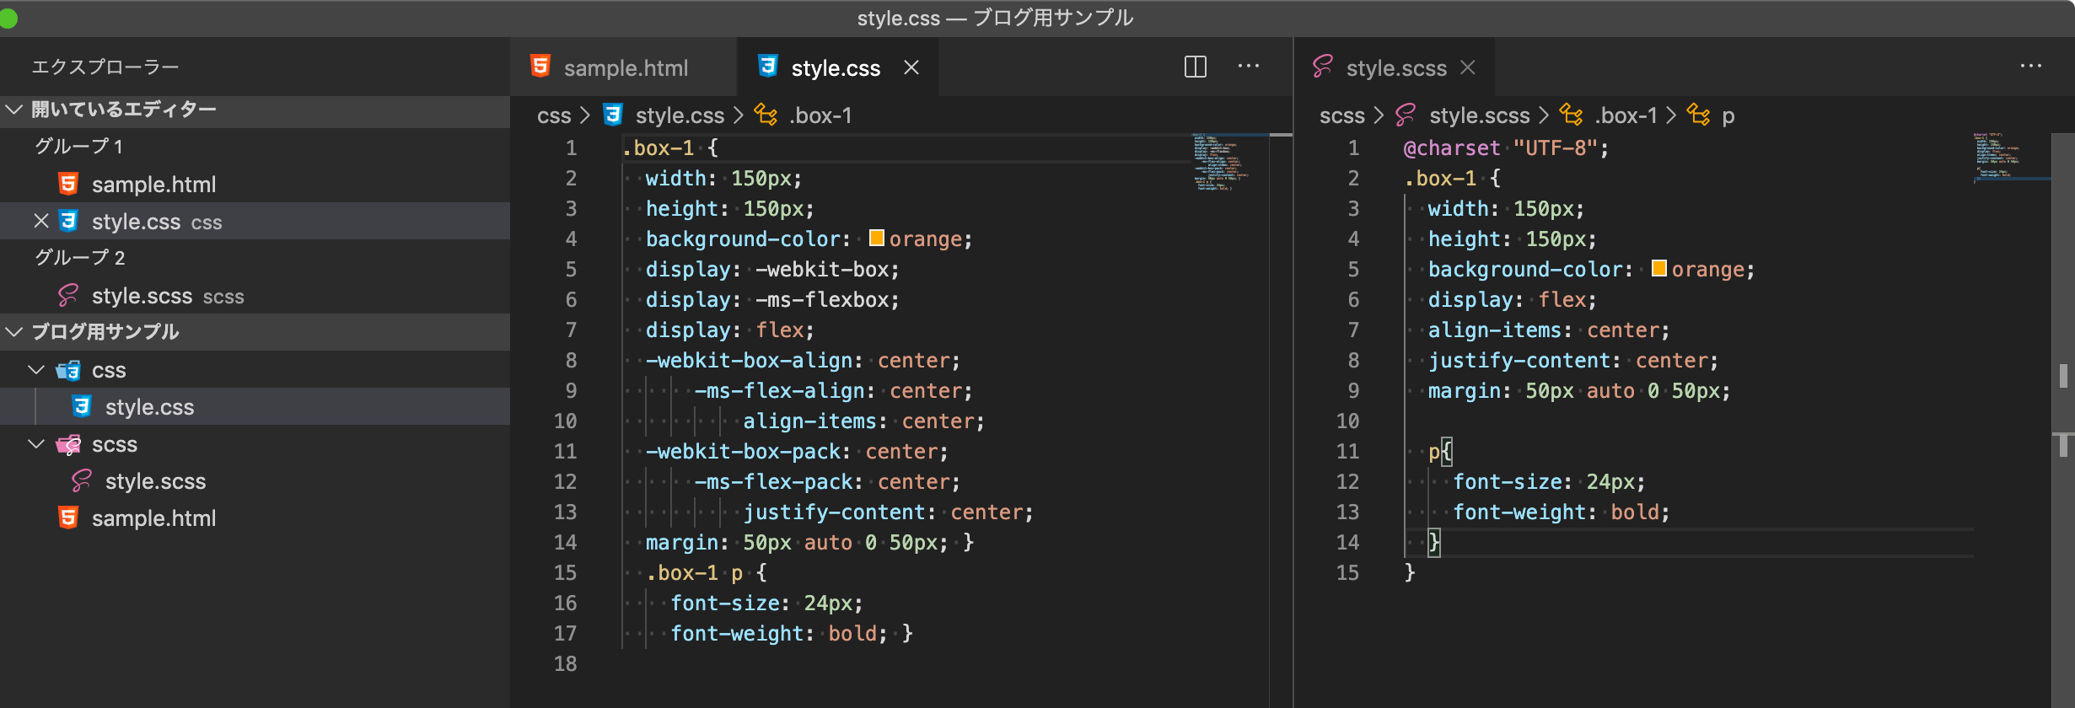Open the scss breadcrumb folder segment
Viewport: 2075px width, 708px height.
pos(1341,115)
